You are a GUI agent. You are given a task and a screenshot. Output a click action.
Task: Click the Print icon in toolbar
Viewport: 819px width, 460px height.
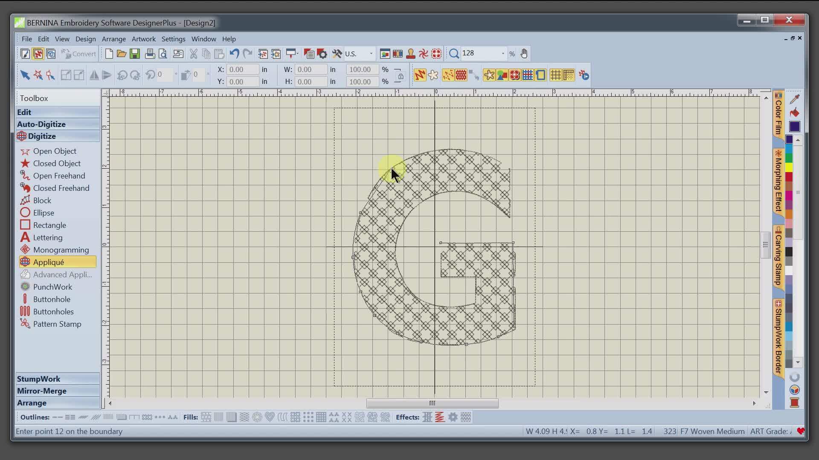150,54
